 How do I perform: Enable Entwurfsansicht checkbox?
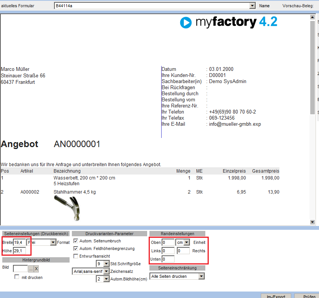coord(76,256)
